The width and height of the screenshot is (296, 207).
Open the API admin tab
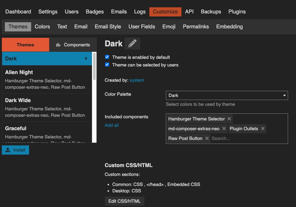point(189,12)
